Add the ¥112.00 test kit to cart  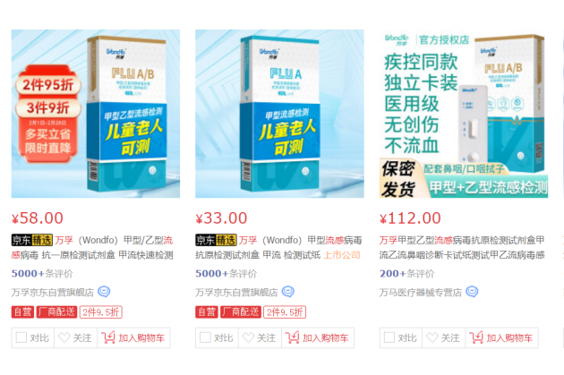point(501,337)
